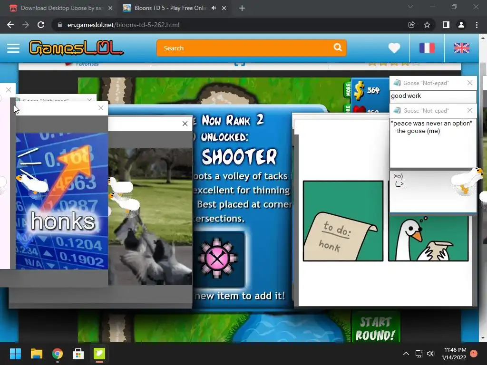This screenshot has height=365, width=487.
Task: Show hidden system tray icons
Action: pos(406,354)
